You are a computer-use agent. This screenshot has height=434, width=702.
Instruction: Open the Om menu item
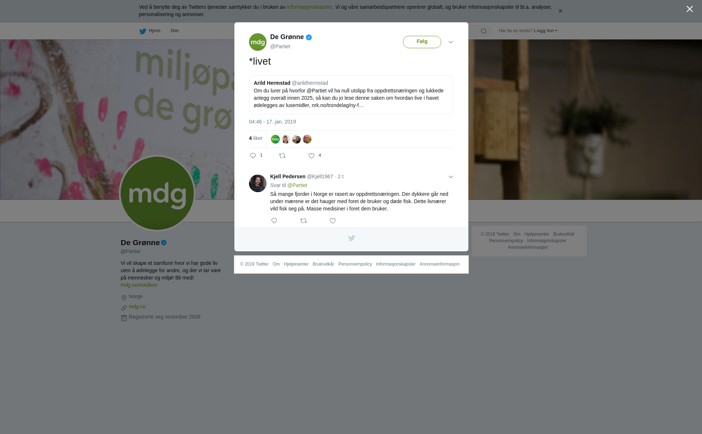tap(174, 31)
